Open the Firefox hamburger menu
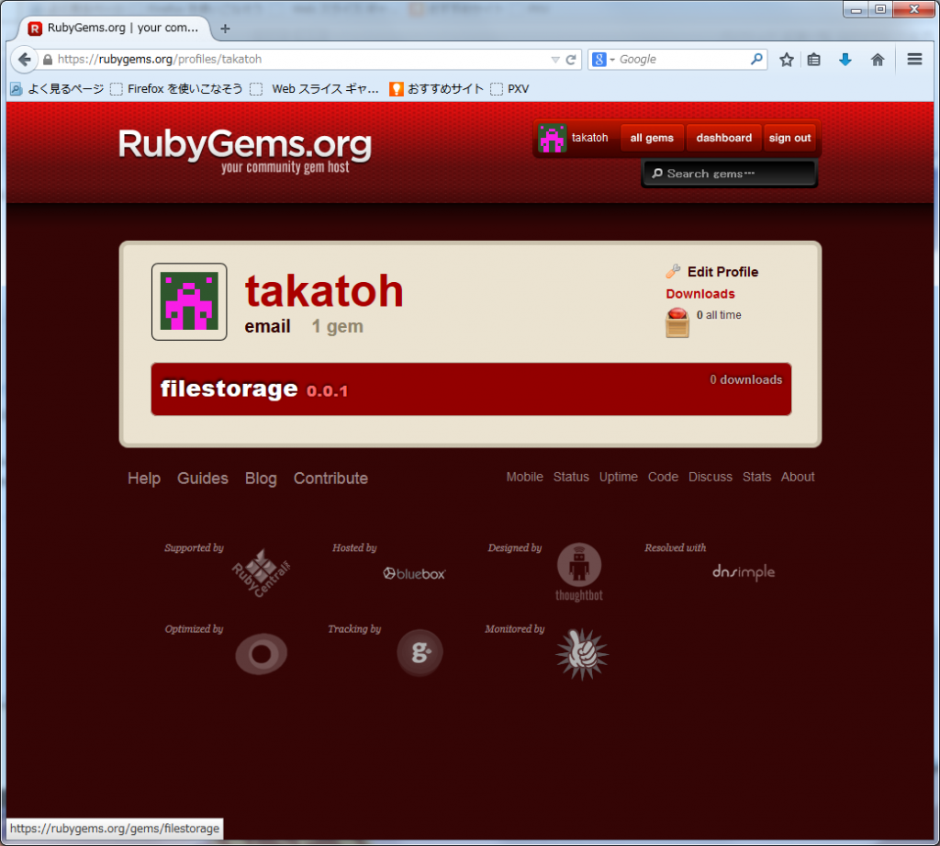The width and height of the screenshot is (940, 846). pyautogui.click(x=914, y=59)
